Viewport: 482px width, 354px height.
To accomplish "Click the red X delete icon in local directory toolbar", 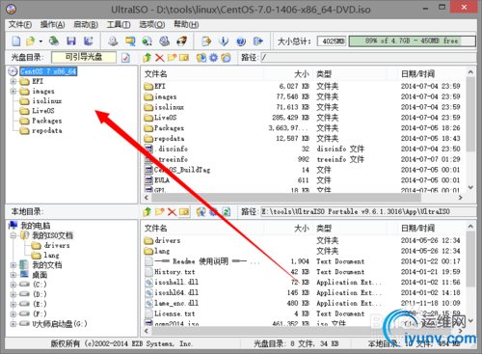I will pyautogui.click(x=173, y=212).
